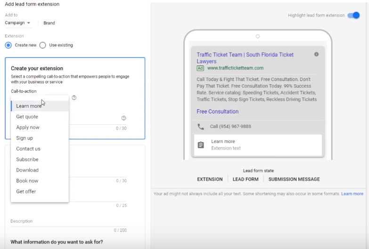
Task: Click the phone icon next to Call (954) 967-9888
Action: point(201,127)
